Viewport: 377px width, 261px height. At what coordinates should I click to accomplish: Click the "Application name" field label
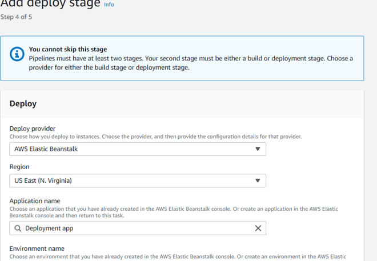[35, 201]
